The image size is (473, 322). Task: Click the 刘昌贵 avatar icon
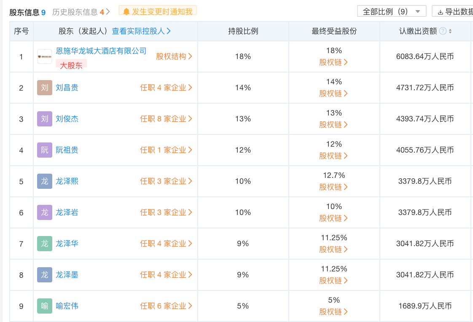tap(45, 88)
